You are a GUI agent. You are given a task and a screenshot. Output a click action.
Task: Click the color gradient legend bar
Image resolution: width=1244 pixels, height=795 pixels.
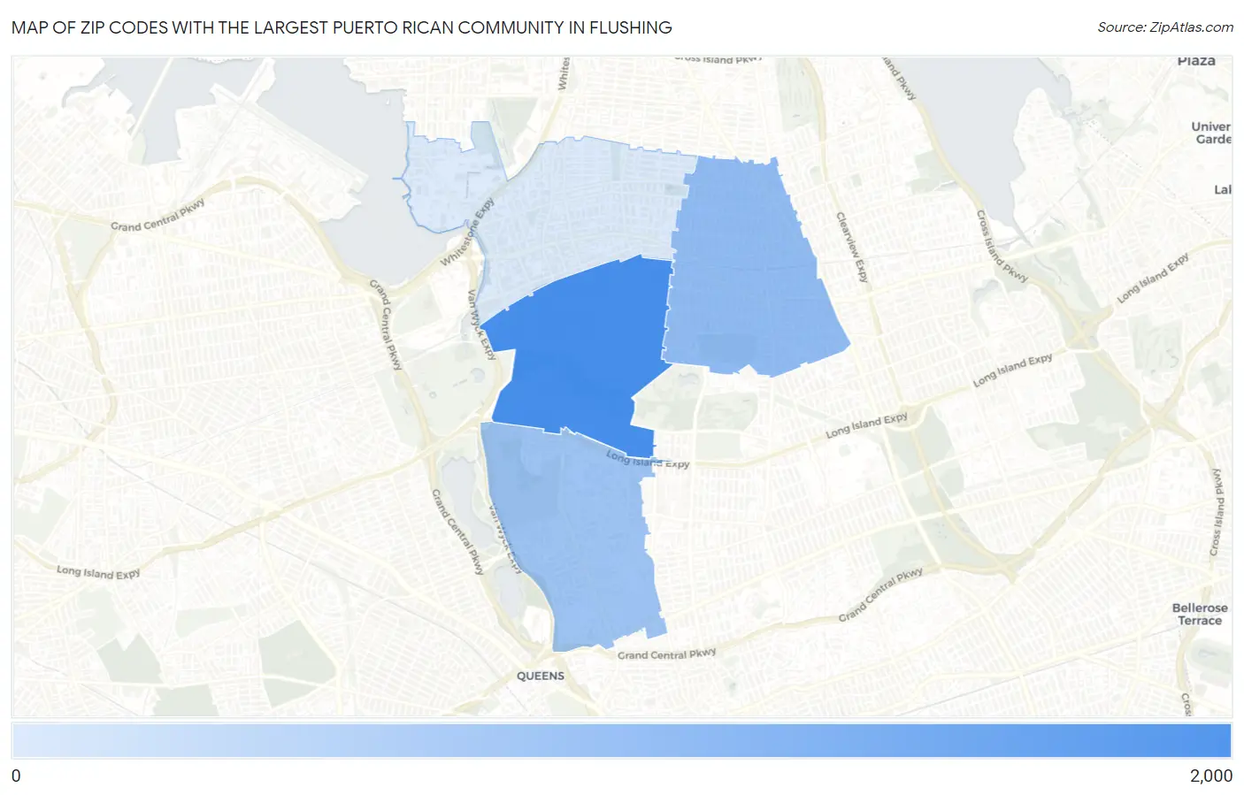(621, 740)
